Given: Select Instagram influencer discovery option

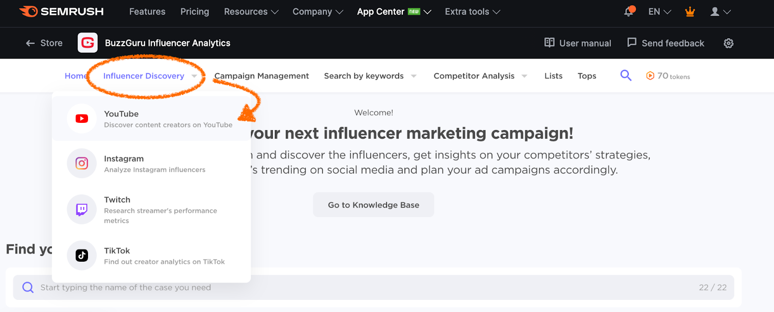Looking at the screenshot, I should pyautogui.click(x=151, y=163).
